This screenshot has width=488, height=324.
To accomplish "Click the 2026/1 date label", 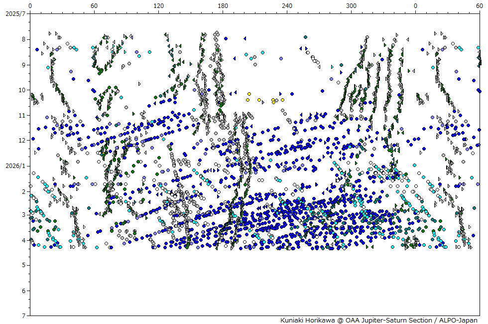I will coord(14,165).
